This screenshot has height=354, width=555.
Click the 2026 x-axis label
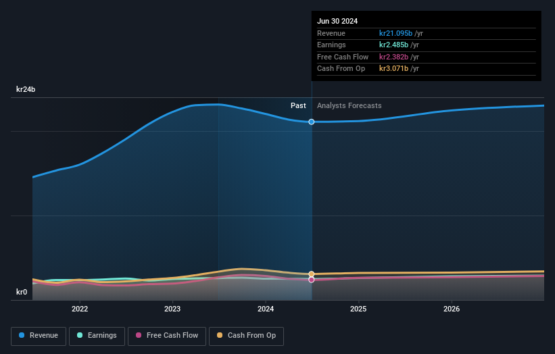click(452, 309)
